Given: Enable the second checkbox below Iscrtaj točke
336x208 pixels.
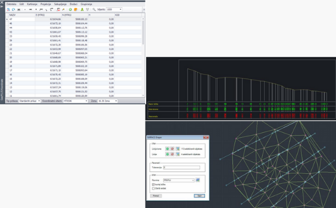Looking at the screenshot, I should pos(153,188).
